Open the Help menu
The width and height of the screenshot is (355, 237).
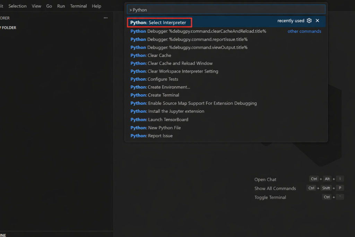[x=97, y=6]
